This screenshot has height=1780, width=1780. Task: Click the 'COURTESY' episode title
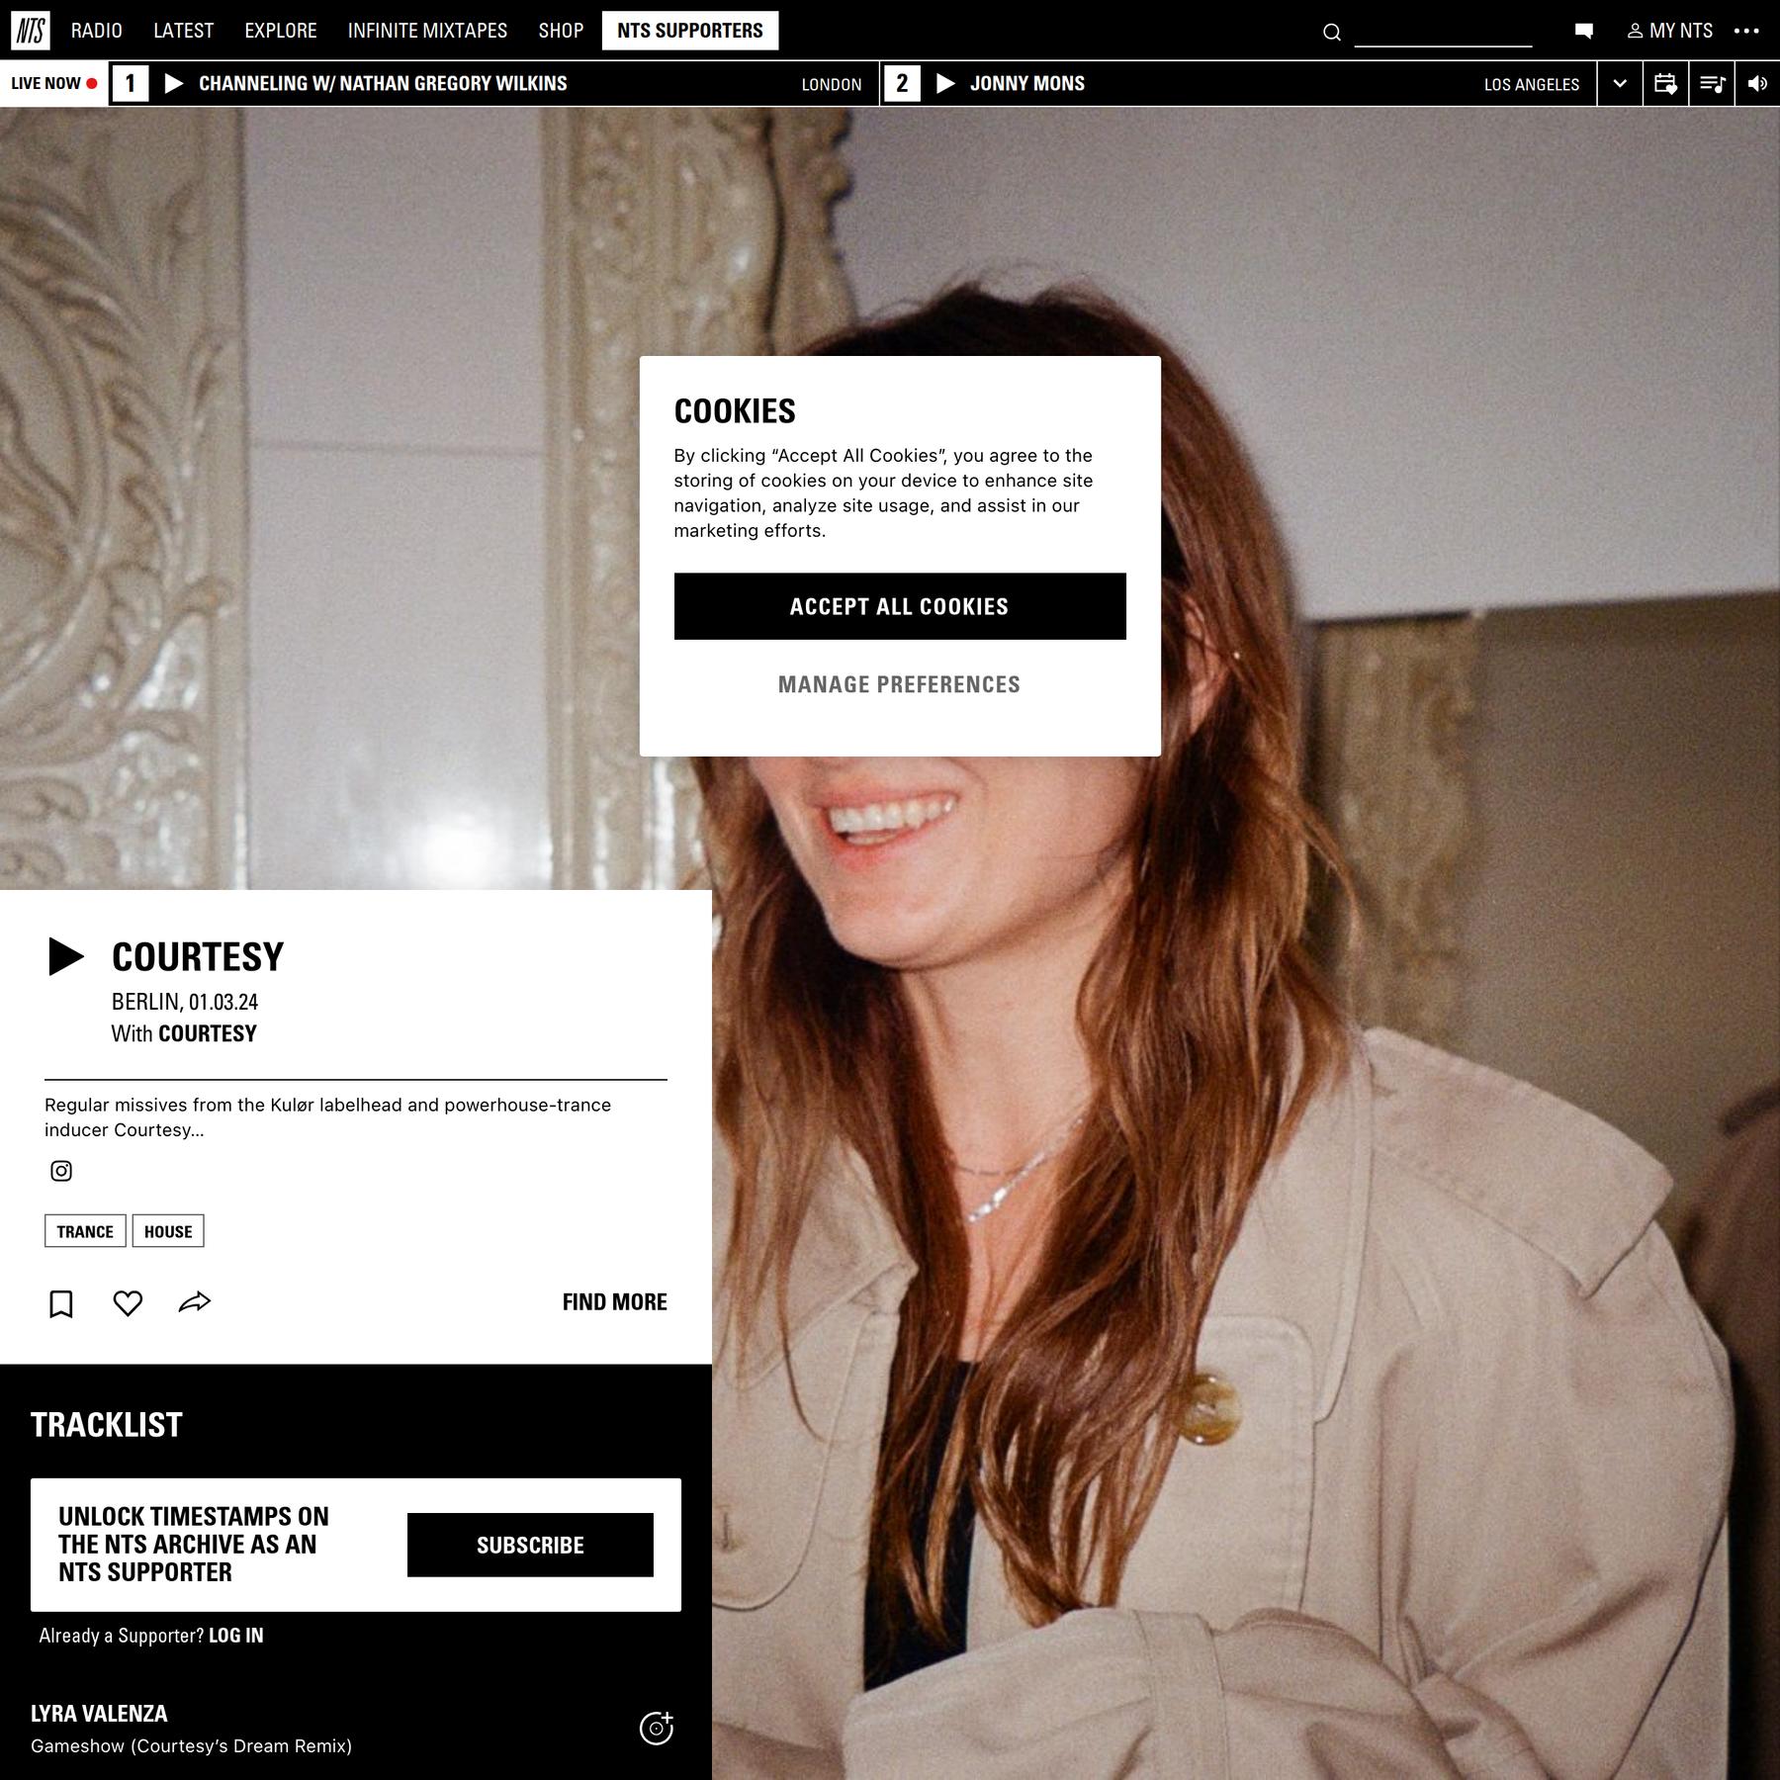[198, 956]
